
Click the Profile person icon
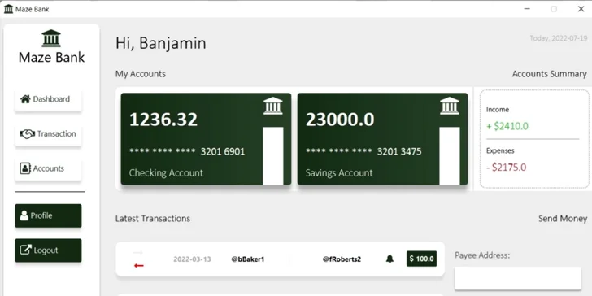[24, 215]
